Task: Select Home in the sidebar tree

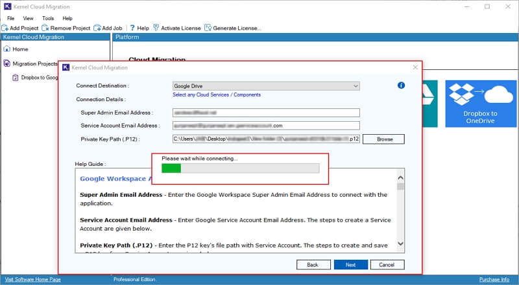Action: click(x=20, y=49)
